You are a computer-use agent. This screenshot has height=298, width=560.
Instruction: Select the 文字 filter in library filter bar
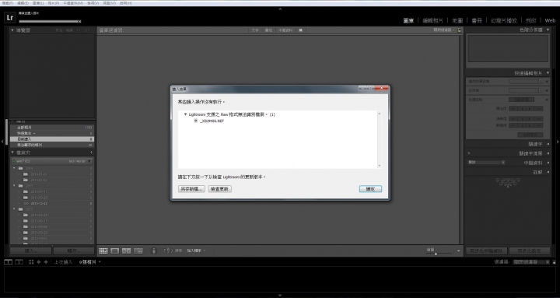tap(255, 30)
